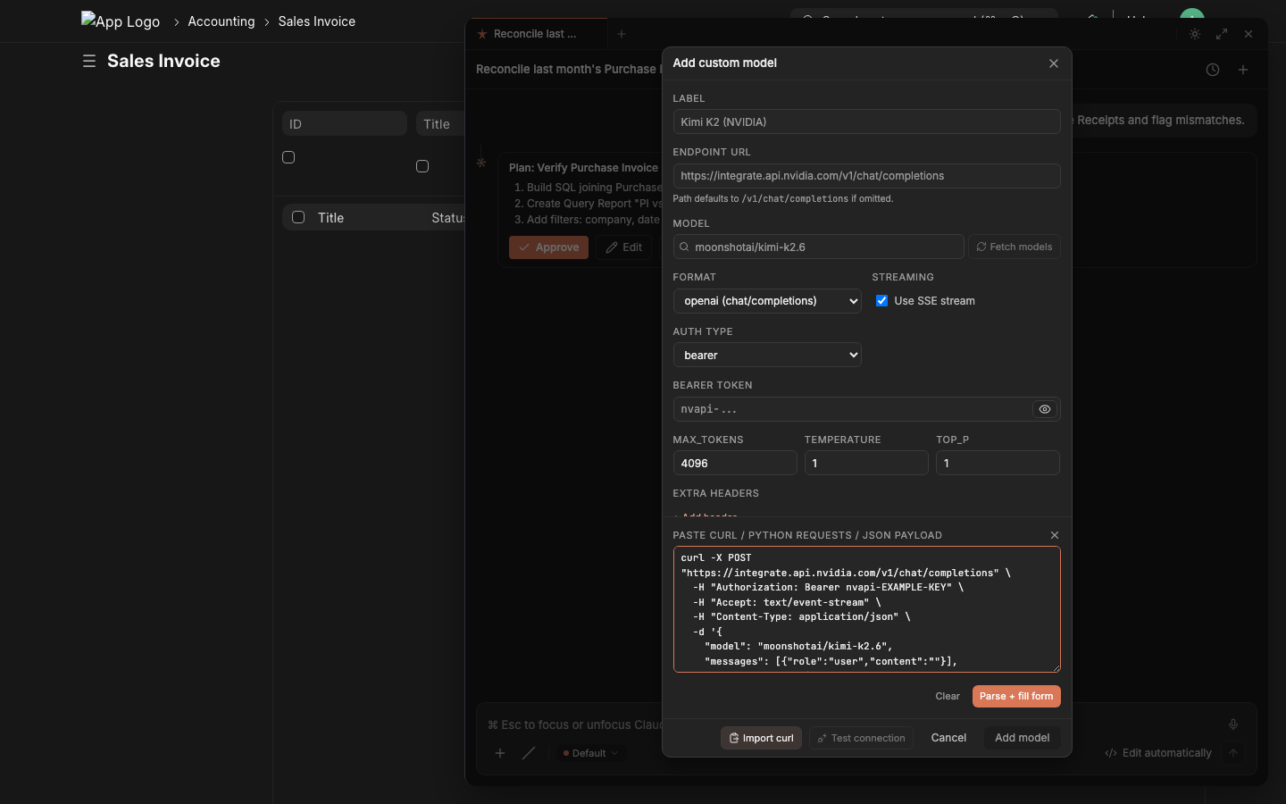This screenshot has height=804, width=1286.
Task: Click the TOP_P field
Action: (998, 463)
